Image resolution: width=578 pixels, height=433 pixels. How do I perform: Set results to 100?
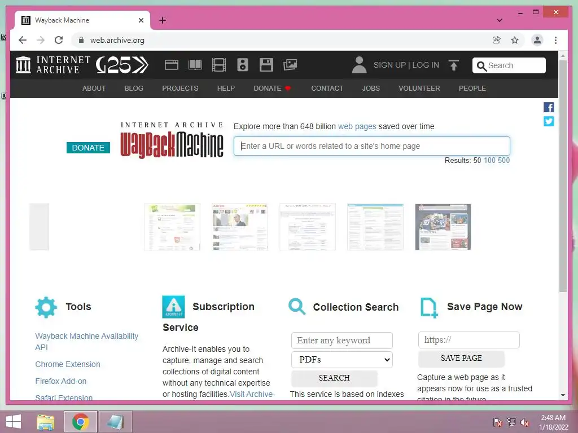click(x=489, y=160)
